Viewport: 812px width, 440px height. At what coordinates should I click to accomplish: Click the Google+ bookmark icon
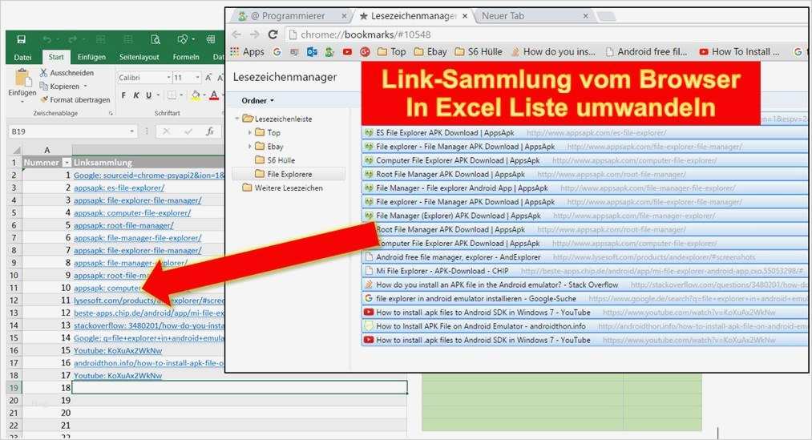pos(365,51)
